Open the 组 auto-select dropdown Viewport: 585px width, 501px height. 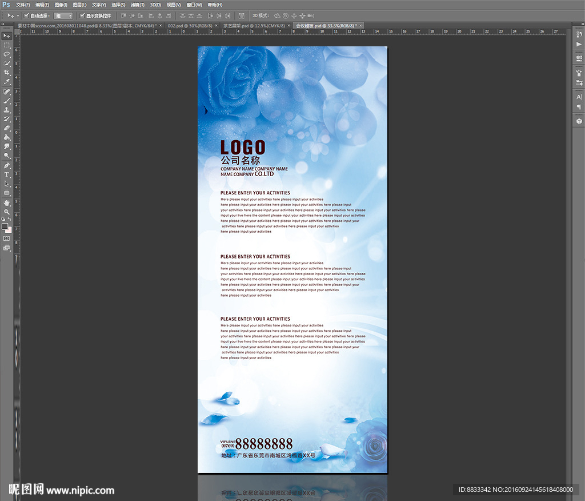pyautogui.click(x=63, y=15)
